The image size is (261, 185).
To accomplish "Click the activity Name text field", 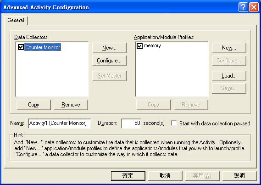I will pos(60,123).
